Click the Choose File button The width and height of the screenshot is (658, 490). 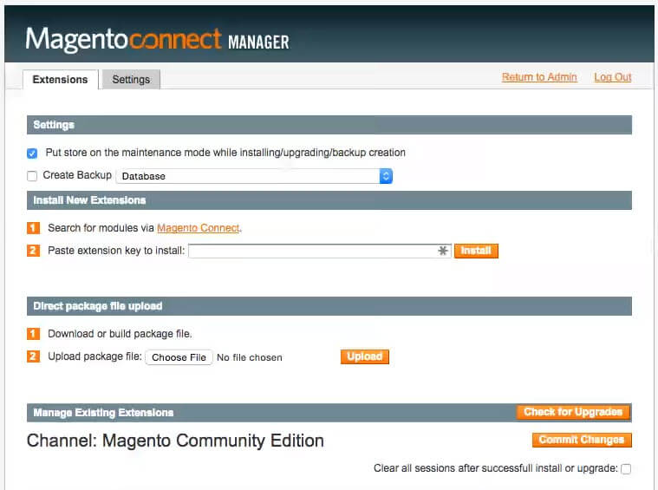(x=179, y=357)
